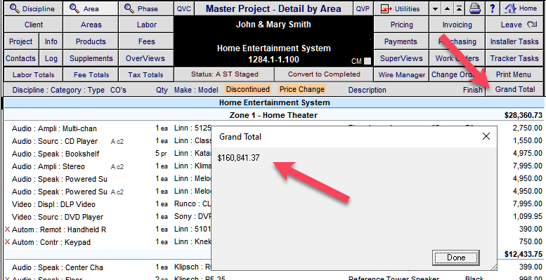
Task: Select the Audio : Sourc : CD Player row
Action: (273, 141)
